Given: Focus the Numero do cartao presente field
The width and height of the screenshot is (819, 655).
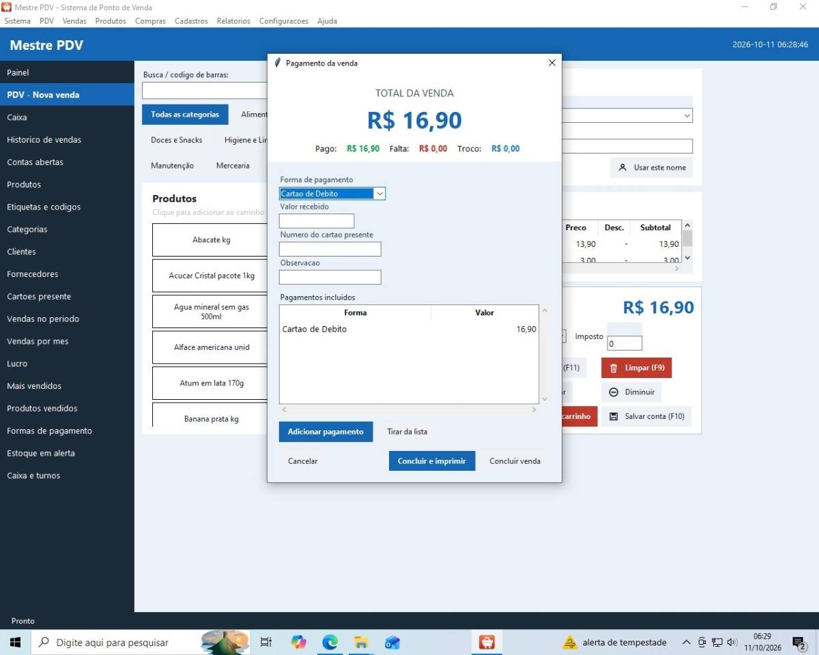Looking at the screenshot, I should pyautogui.click(x=330, y=249).
